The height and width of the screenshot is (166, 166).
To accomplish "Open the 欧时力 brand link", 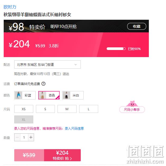I will point(10,7).
